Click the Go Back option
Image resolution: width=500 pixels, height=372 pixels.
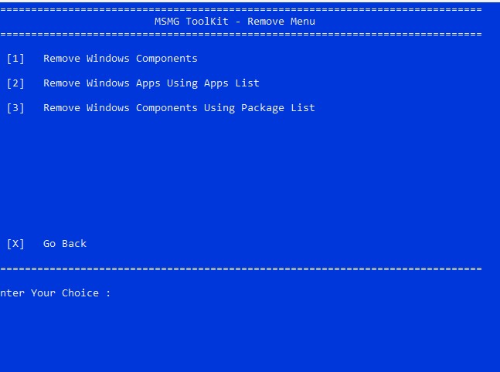pyautogui.click(x=65, y=244)
